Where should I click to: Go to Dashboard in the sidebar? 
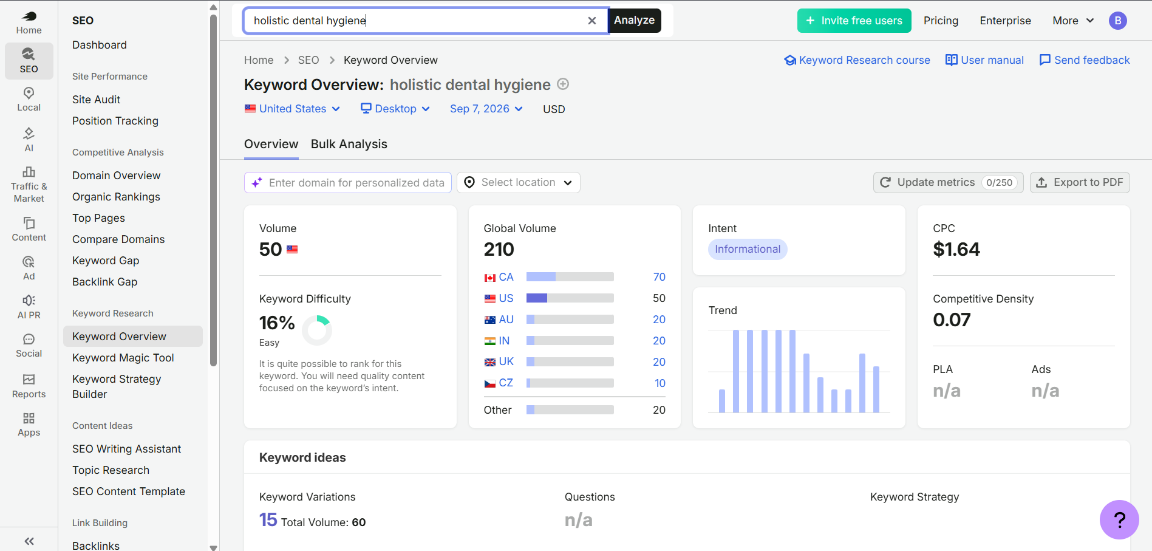[100, 45]
